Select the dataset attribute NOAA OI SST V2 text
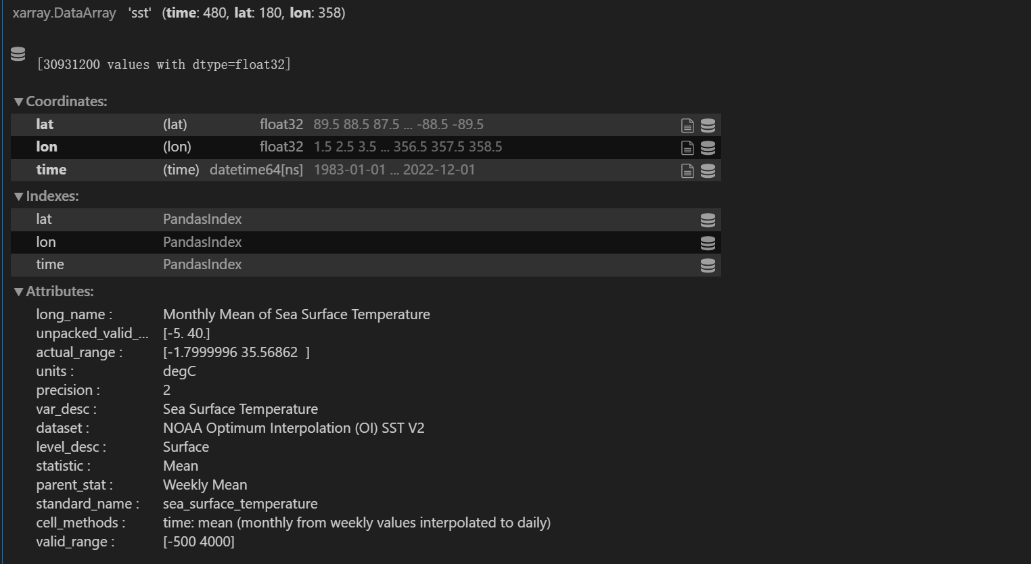The image size is (1031, 564). (294, 427)
